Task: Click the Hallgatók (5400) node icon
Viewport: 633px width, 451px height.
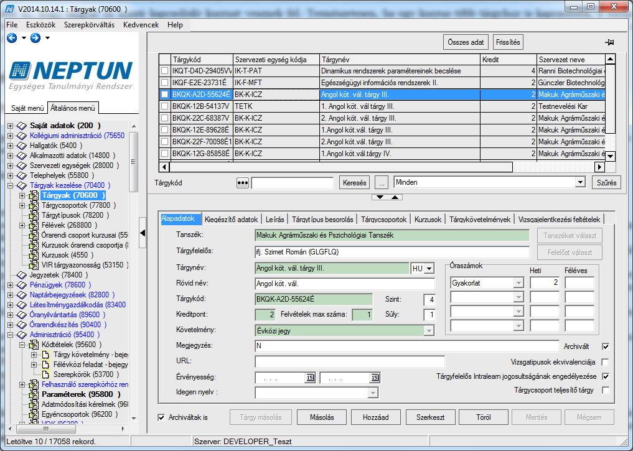Action: [22, 145]
